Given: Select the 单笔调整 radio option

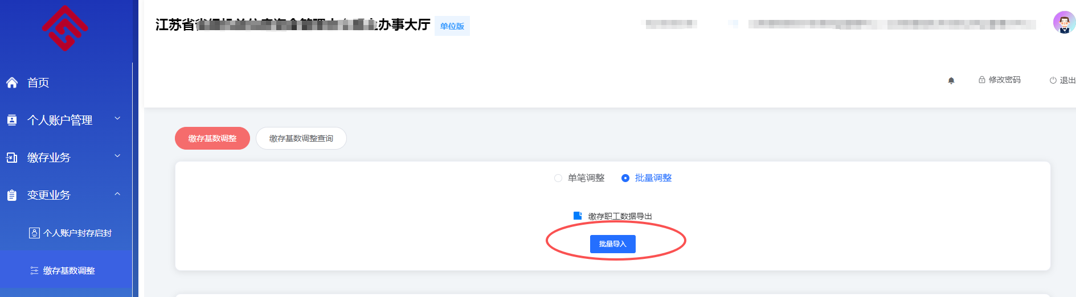Looking at the screenshot, I should click(x=558, y=178).
